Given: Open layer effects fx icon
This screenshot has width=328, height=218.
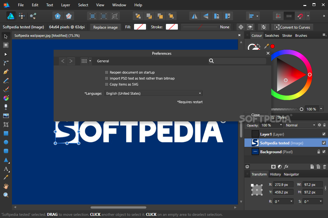Looking at the screenshot, I should (286, 166).
